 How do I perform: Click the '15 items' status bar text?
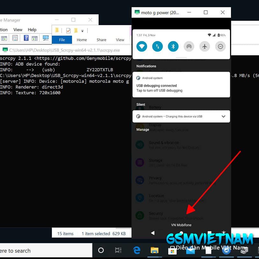point(65,234)
